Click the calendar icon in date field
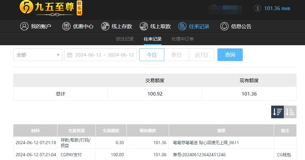 click(x=70, y=55)
